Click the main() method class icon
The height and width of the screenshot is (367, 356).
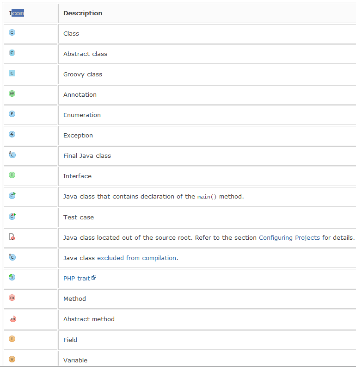12,195
